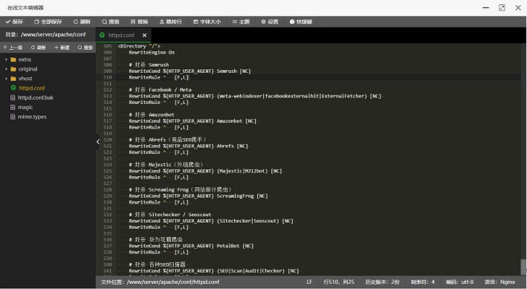Click sidebar 搜索 to search files
The height and width of the screenshot is (289, 527).
point(85,48)
